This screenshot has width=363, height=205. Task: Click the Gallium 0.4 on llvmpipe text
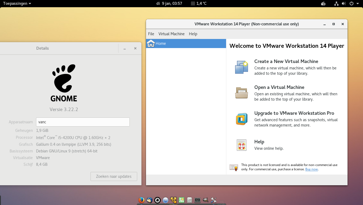[x=74, y=144]
